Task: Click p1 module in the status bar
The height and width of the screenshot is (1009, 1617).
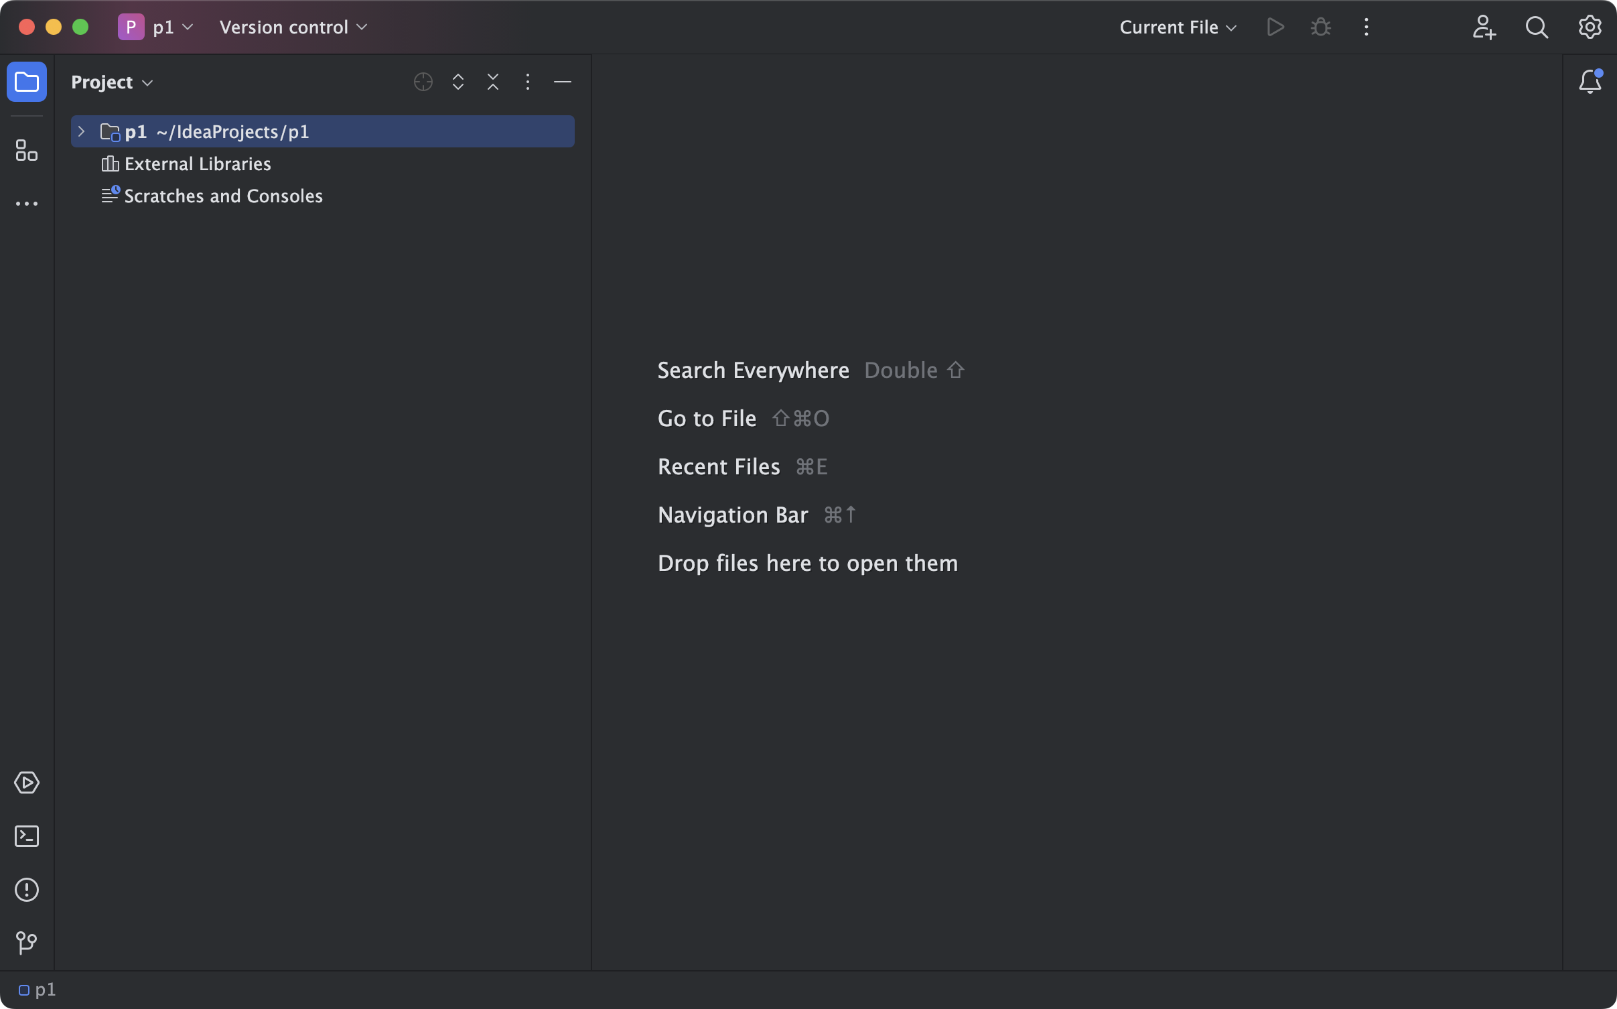Action: (38, 990)
